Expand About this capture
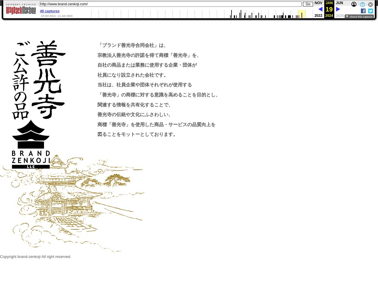The width and height of the screenshot is (378, 283). point(359,17)
